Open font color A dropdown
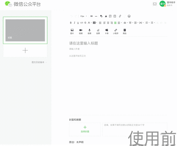Image resolution: width=177 pixels, height=146 pixels. 90,23
